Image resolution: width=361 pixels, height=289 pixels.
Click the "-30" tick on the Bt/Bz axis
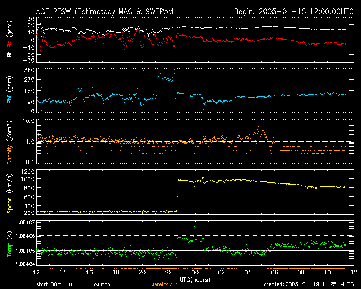tap(29, 60)
